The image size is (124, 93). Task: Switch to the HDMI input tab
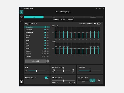[53, 17]
